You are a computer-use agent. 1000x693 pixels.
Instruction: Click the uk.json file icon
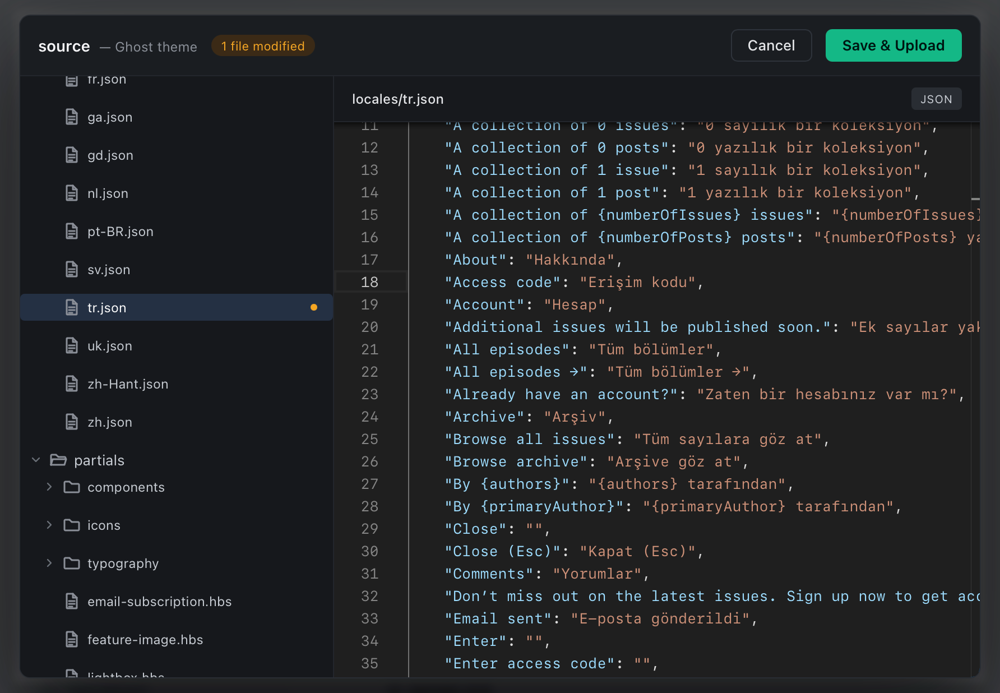pyautogui.click(x=71, y=345)
